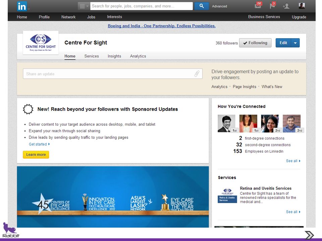Viewport: 322px width, 241px height.
Task: Click the 360 followers count
Action: coord(226,43)
